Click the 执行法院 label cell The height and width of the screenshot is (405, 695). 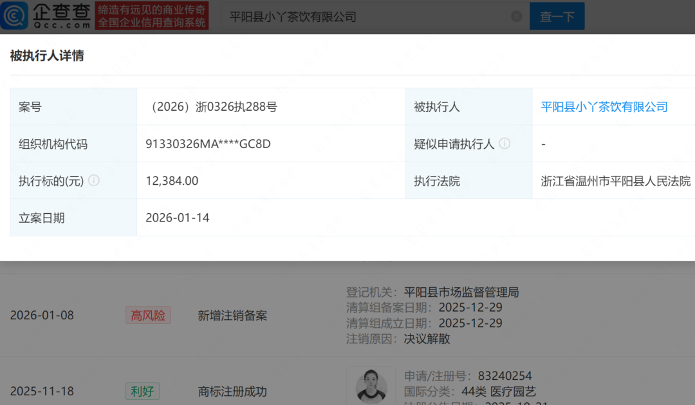469,181
